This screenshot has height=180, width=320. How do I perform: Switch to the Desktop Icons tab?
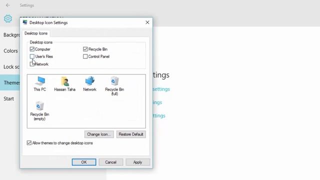point(36,33)
